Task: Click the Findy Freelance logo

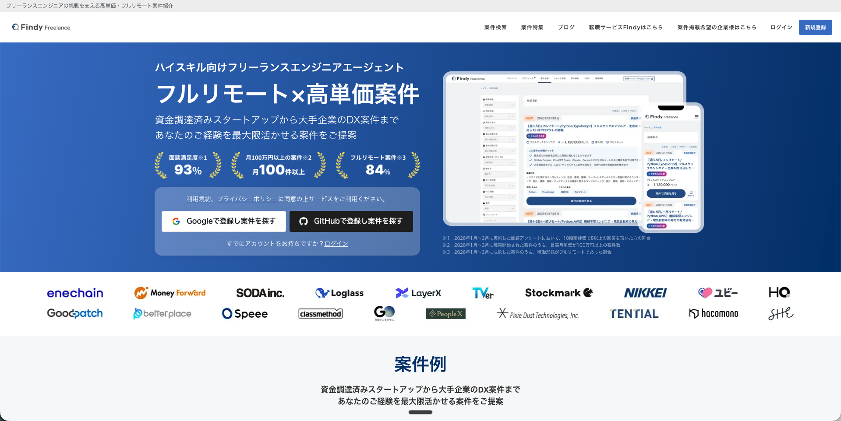Action: tap(41, 27)
